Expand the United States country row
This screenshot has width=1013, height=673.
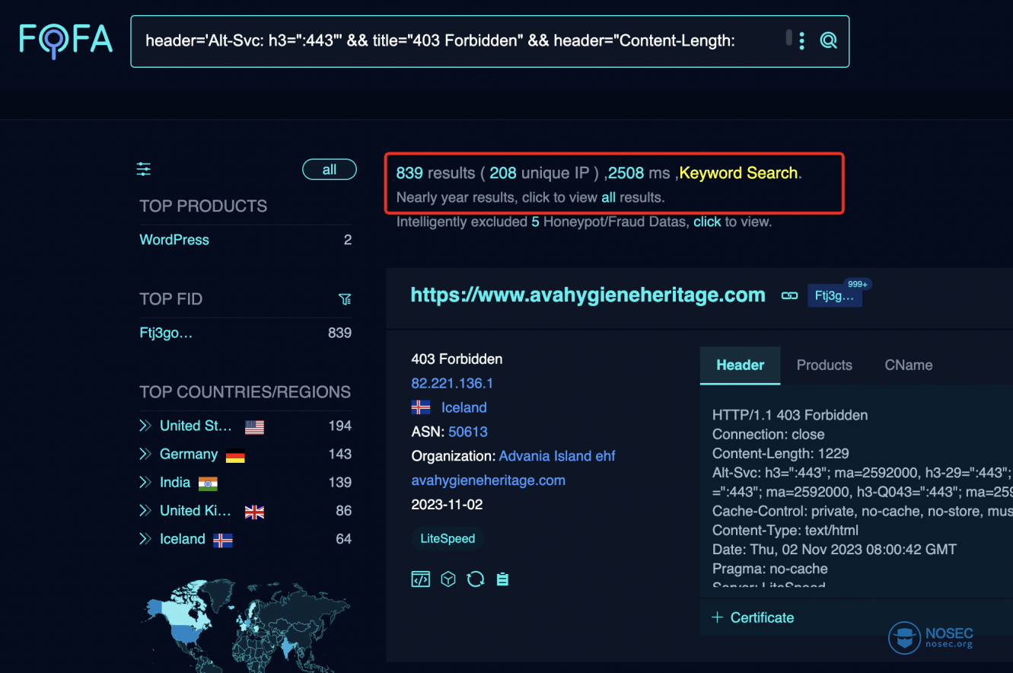146,426
